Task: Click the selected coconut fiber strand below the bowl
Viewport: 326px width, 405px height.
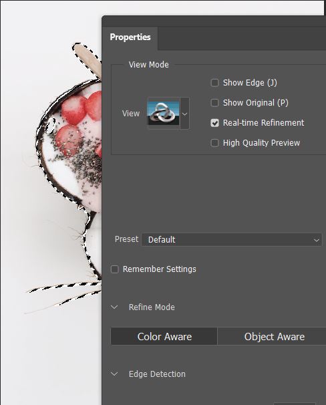Action: pos(65,287)
